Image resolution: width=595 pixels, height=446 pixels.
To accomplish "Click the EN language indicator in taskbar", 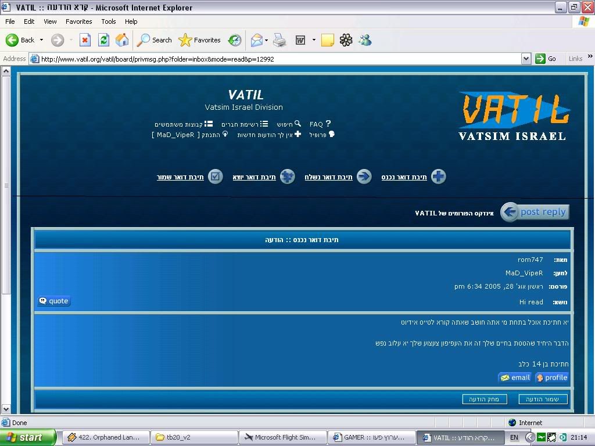I will point(514,438).
